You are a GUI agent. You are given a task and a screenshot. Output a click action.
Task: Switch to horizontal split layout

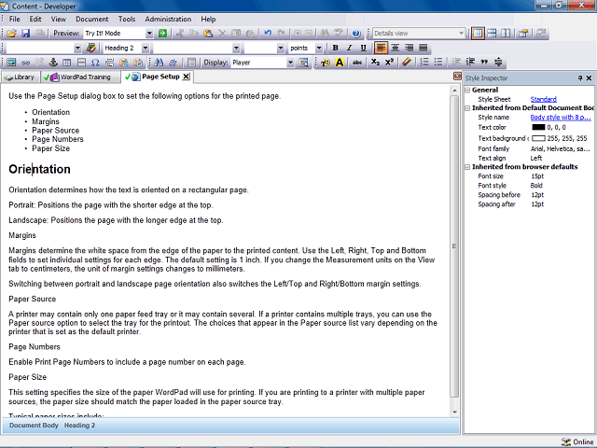tap(492, 34)
